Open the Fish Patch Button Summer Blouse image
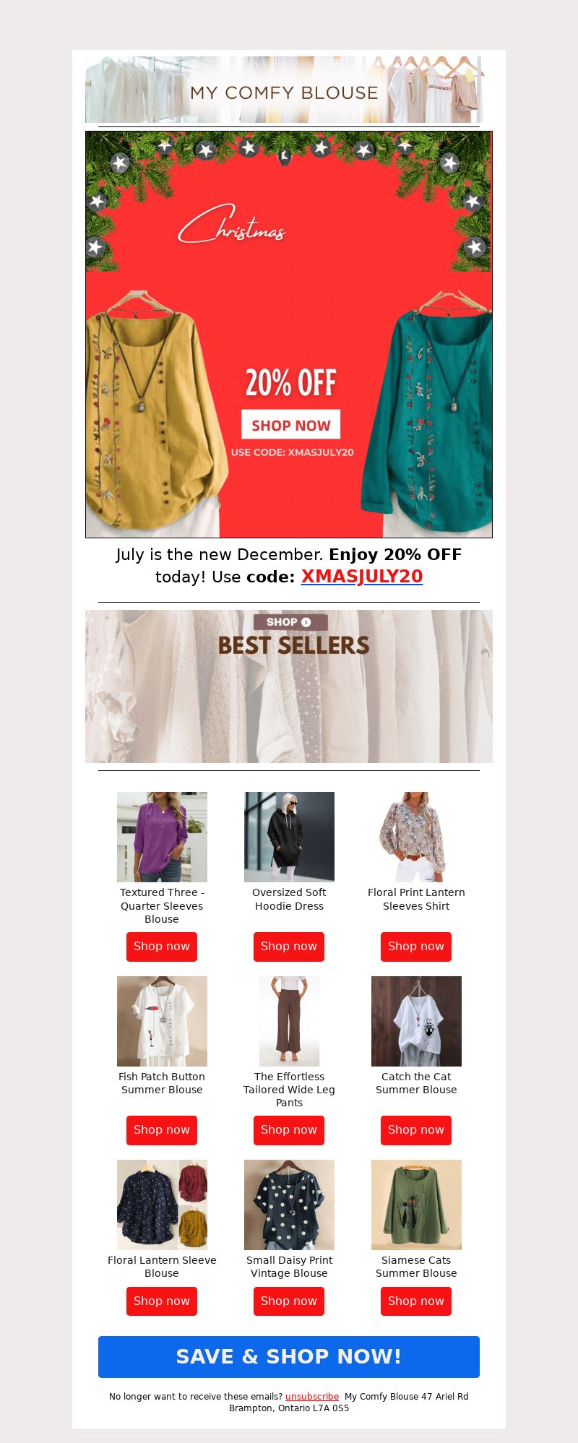The height and width of the screenshot is (1443, 578). 162,1021
